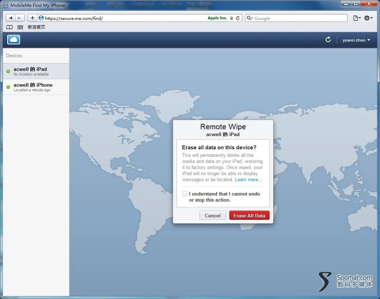Click the lock icon in address bar

coord(231,18)
